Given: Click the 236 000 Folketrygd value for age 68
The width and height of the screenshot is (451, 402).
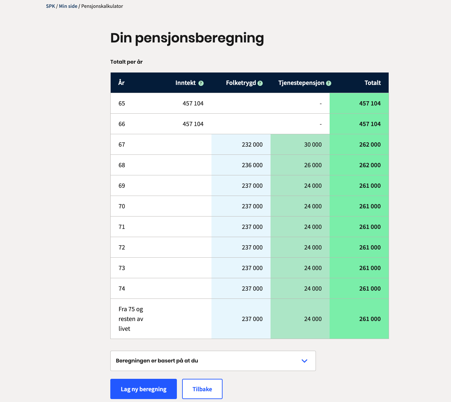Looking at the screenshot, I should click(x=252, y=165).
